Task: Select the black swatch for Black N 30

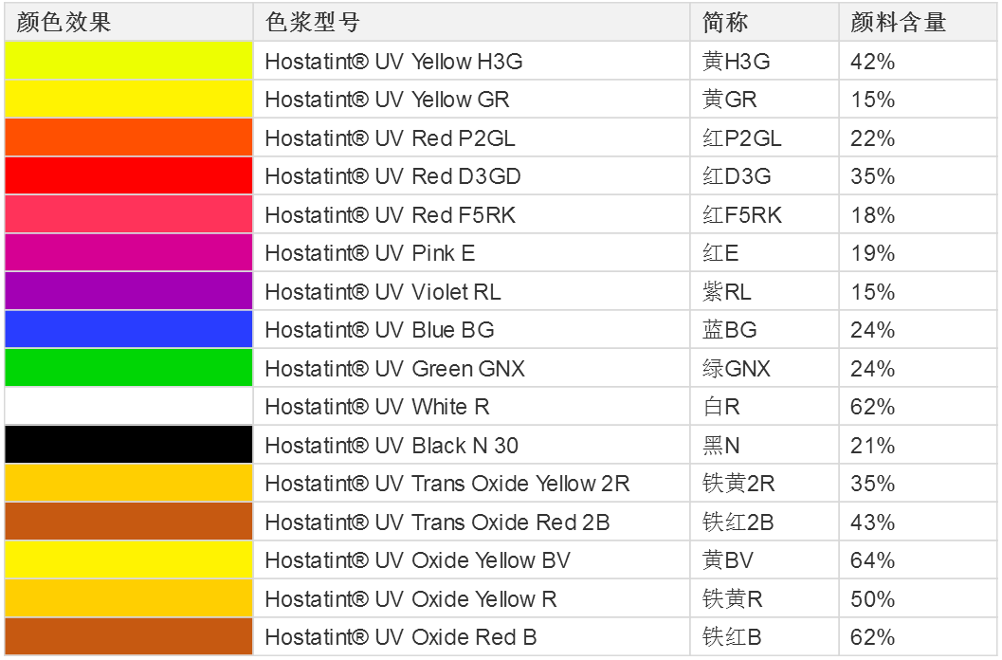Action: tap(128, 445)
